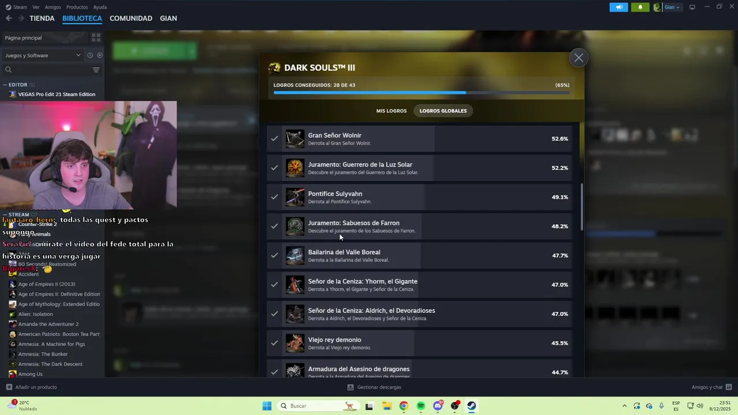Click the Gran Señor Wolnir achievement icon

click(x=295, y=139)
